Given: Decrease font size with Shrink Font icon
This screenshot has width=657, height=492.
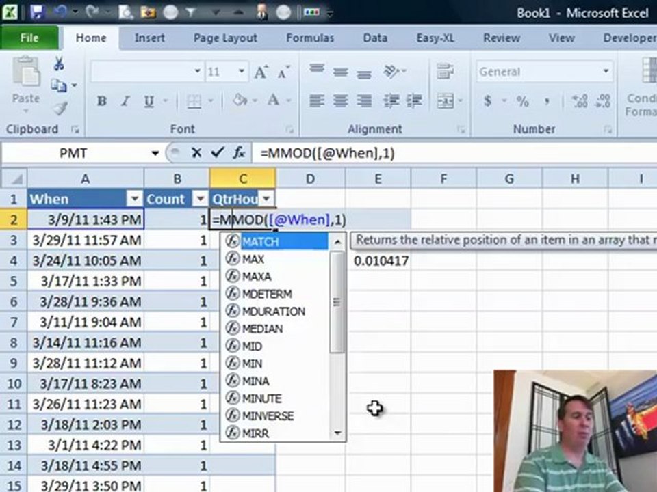Looking at the screenshot, I should tap(283, 72).
